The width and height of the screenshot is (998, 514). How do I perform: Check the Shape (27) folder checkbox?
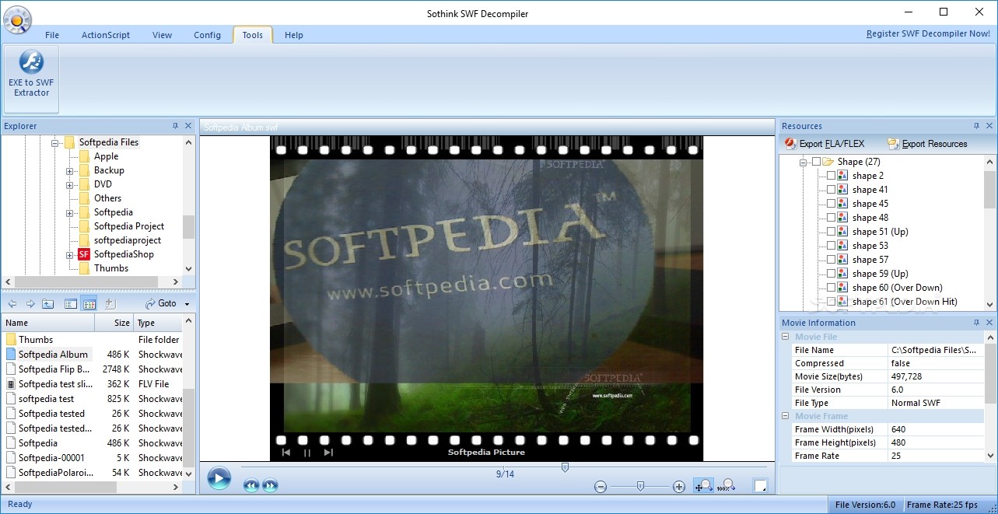(816, 162)
